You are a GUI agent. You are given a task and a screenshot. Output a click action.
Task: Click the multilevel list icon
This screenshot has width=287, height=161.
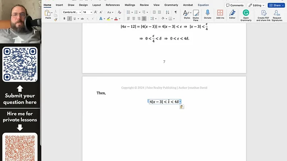point(143,12)
